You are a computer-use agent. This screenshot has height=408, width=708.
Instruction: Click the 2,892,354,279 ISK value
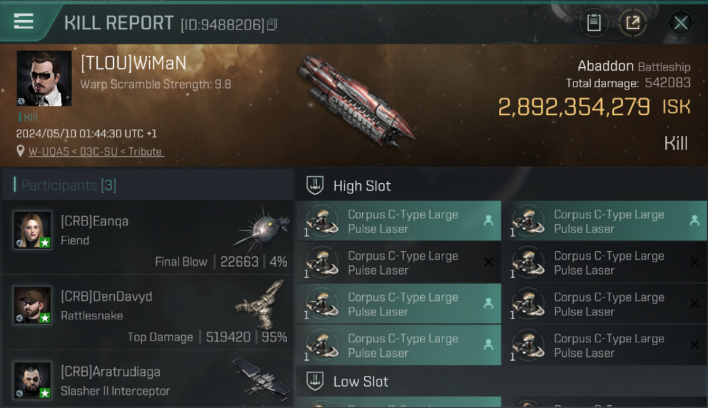(x=594, y=107)
